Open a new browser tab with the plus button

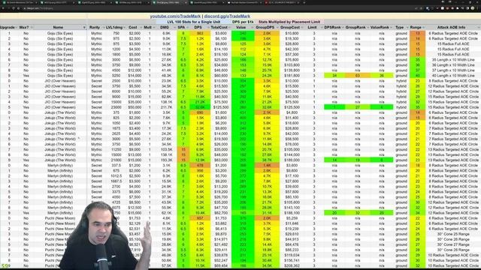[x=304, y=2]
